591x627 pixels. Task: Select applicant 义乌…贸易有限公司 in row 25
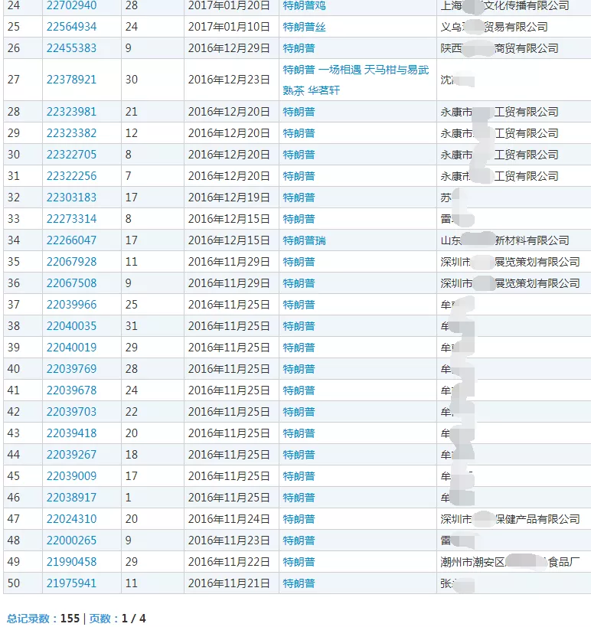(494, 27)
